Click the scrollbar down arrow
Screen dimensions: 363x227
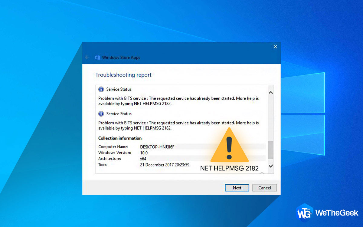tap(271, 166)
